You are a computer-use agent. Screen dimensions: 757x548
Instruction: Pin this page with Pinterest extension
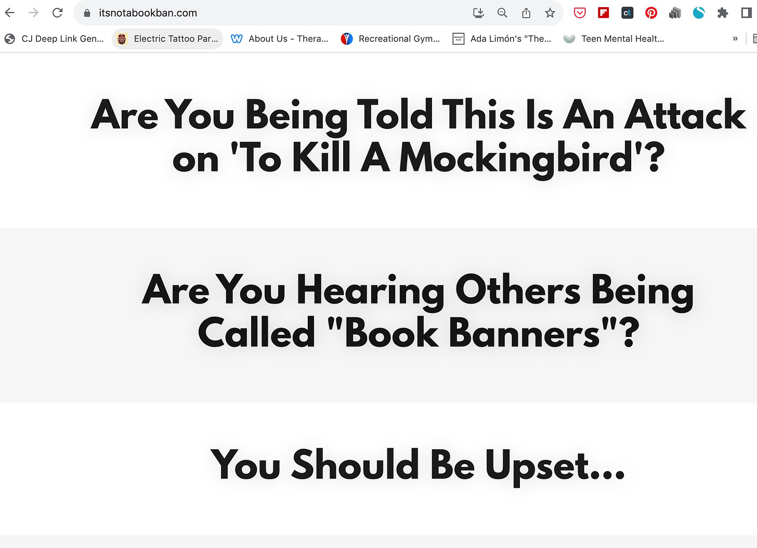pyautogui.click(x=651, y=13)
